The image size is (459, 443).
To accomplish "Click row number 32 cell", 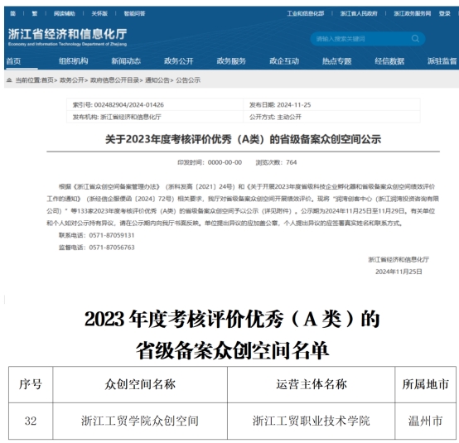I will (31, 421).
